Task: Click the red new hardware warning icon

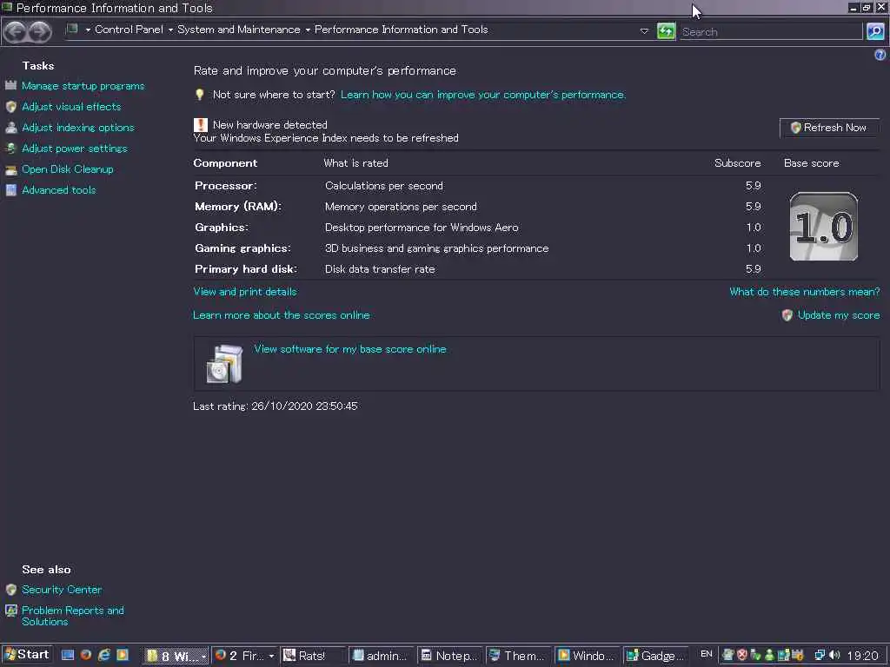Action: coord(201,125)
